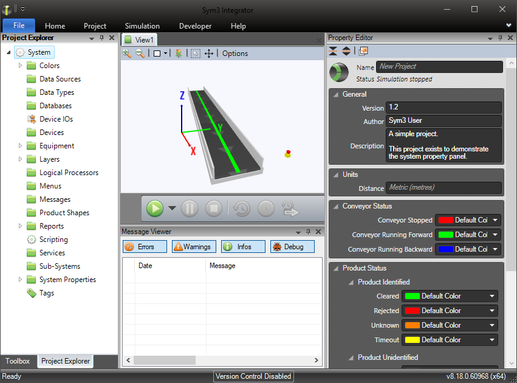The height and width of the screenshot is (383, 517).
Task: Click the reset clock history icon
Action: tap(242, 209)
